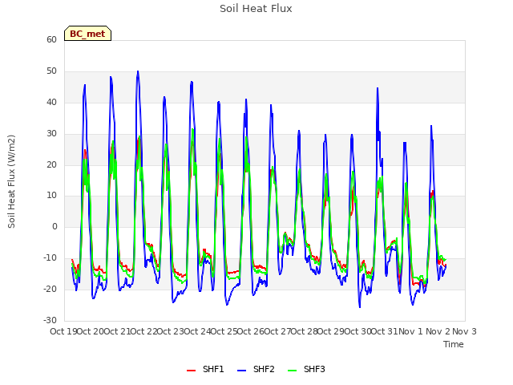
Task: Click the BC_met annotation label
Action: [87, 34]
